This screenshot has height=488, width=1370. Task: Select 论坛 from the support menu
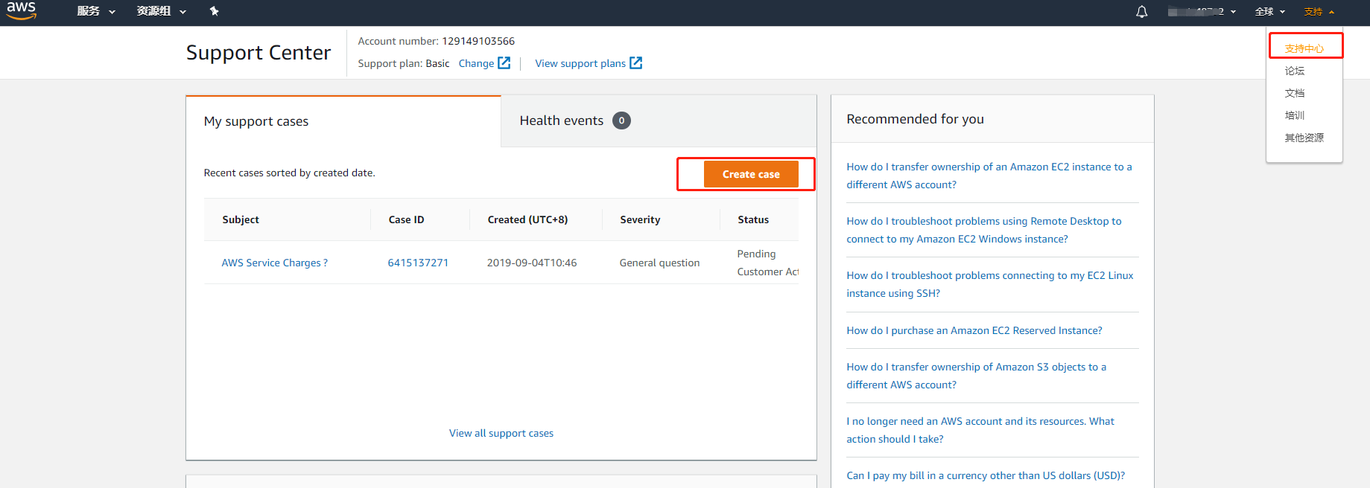pos(1294,71)
